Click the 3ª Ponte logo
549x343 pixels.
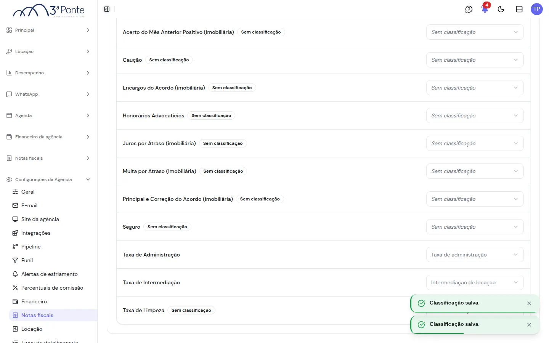click(x=48, y=10)
